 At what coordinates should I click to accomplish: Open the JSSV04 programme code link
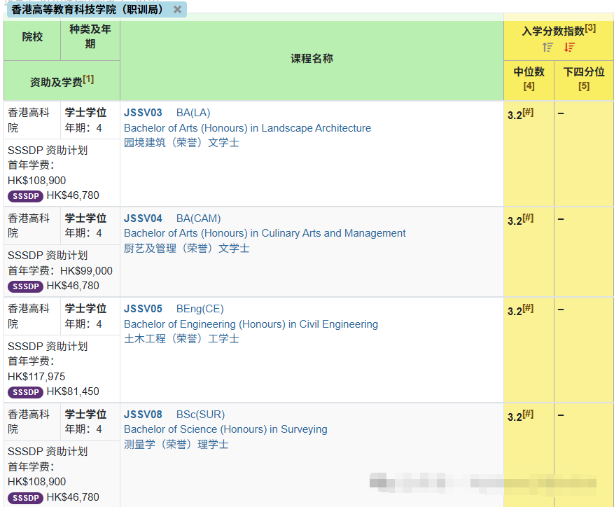tap(143, 218)
